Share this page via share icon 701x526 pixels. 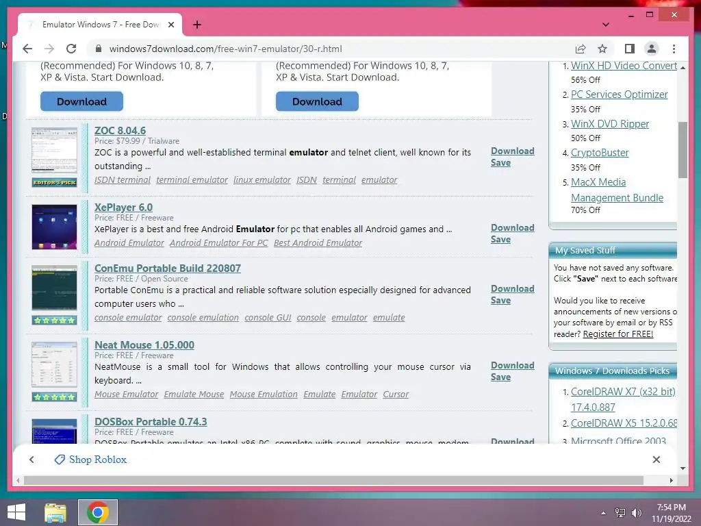(x=581, y=49)
